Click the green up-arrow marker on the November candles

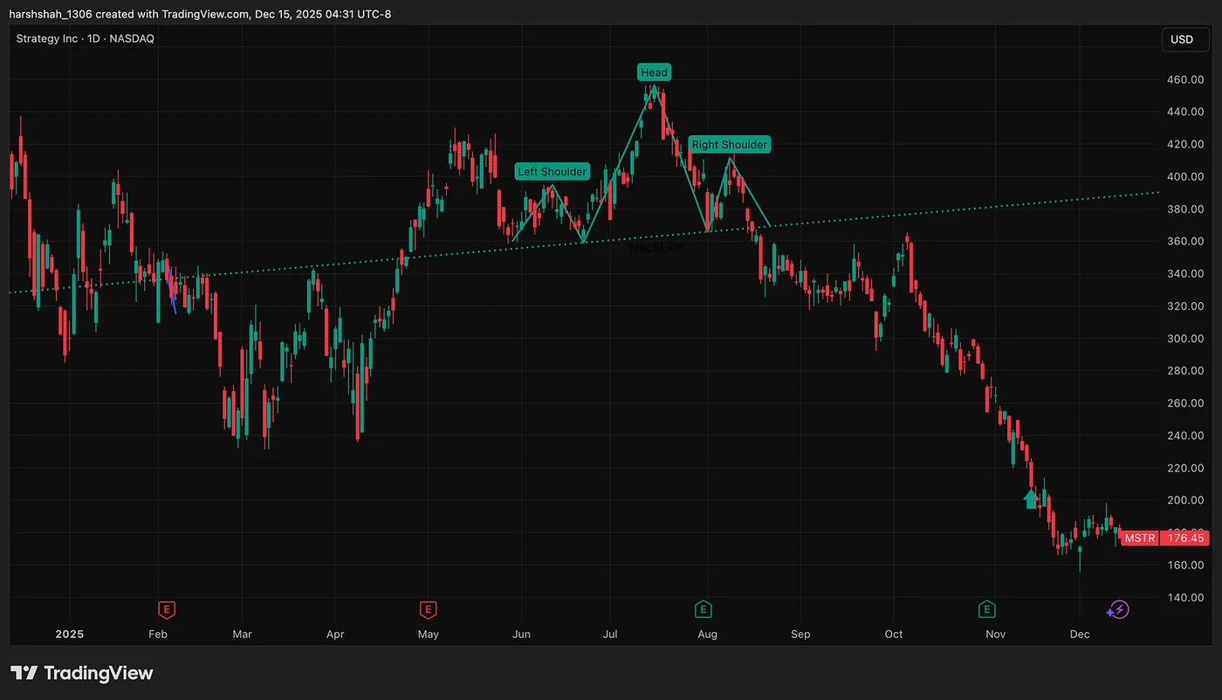pos(1031,498)
